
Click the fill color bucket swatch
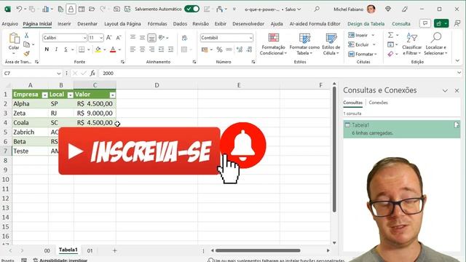point(98,49)
